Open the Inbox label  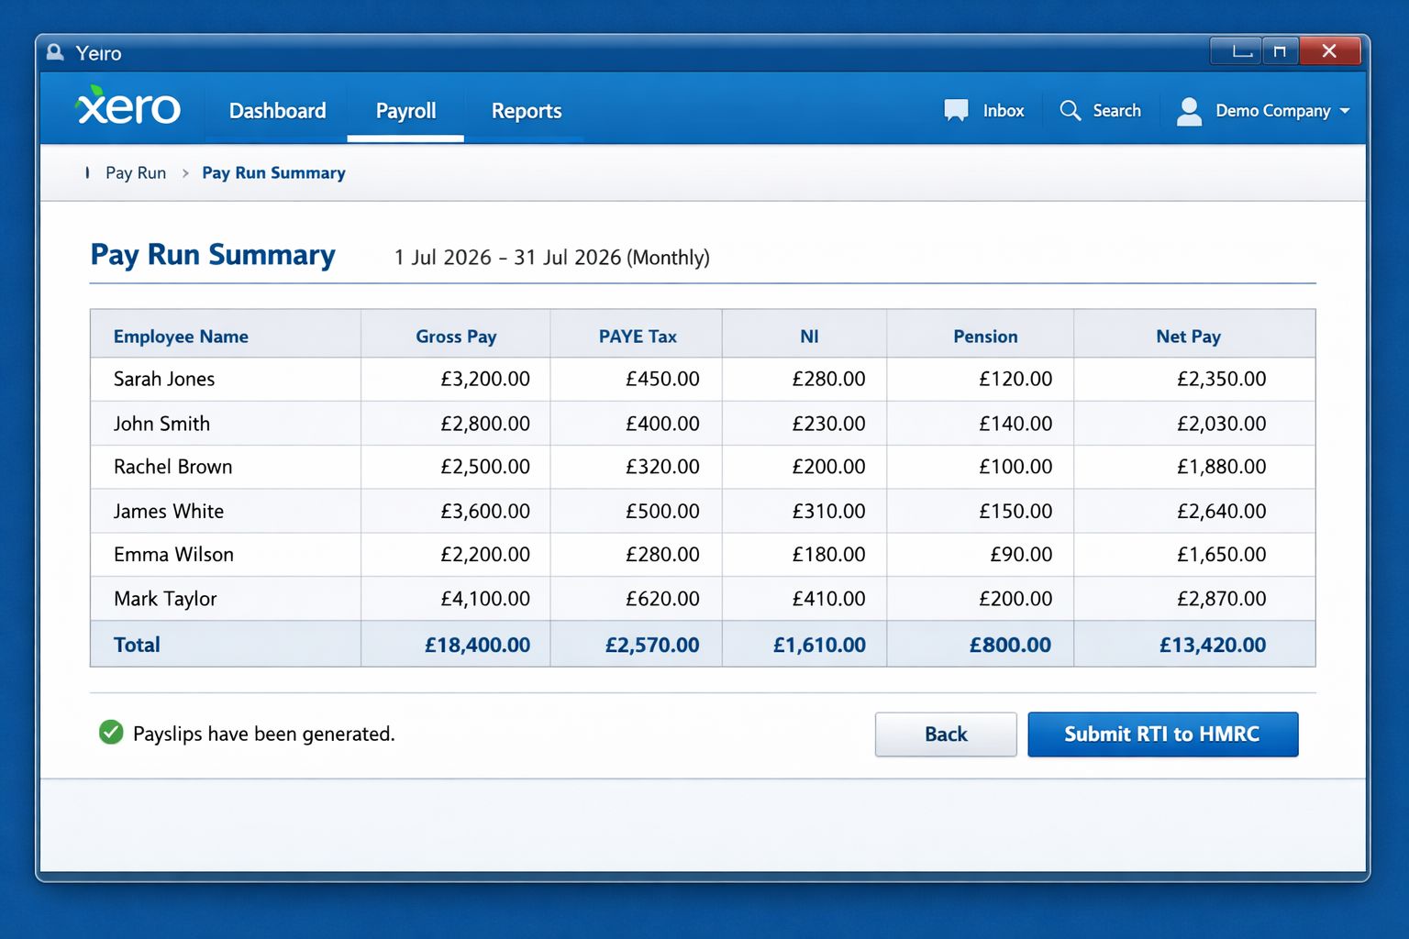tap(1004, 111)
